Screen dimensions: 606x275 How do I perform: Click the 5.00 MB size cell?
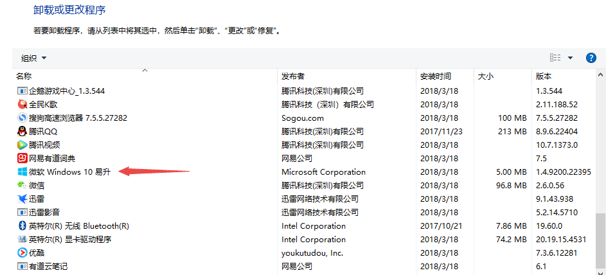[512, 172]
